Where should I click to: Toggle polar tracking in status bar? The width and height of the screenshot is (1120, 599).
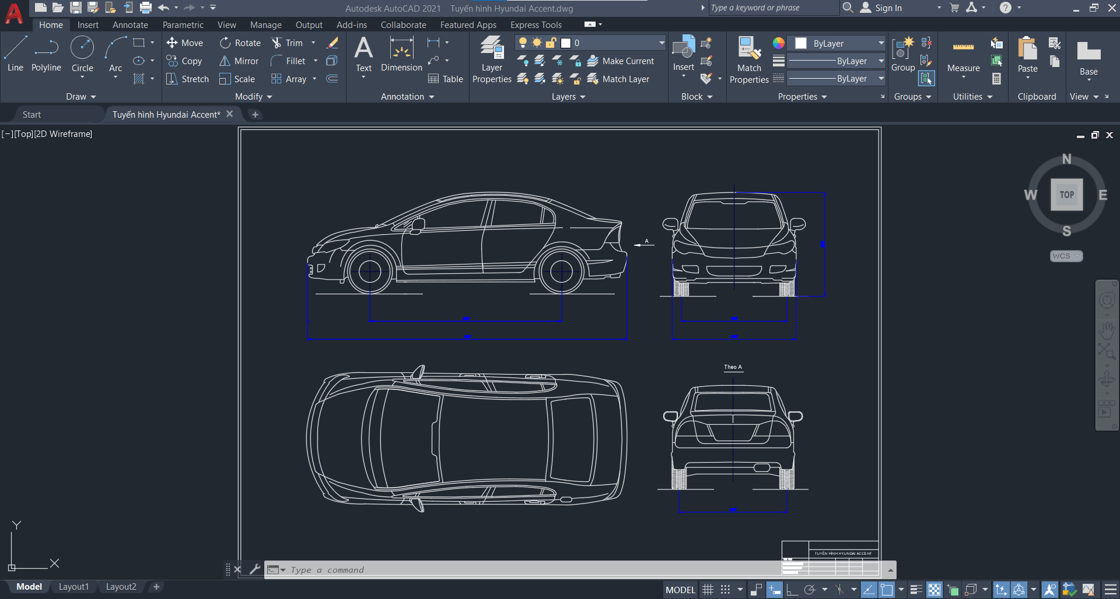tap(810, 590)
